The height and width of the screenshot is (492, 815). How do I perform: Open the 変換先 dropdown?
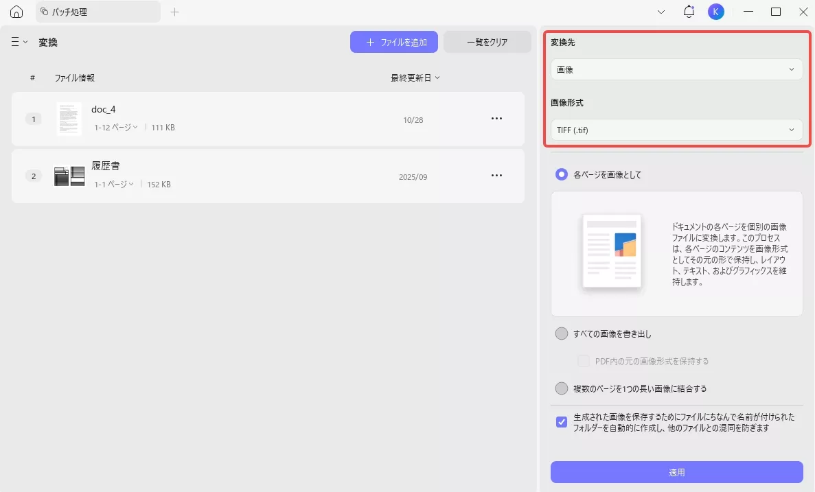(676, 69)
